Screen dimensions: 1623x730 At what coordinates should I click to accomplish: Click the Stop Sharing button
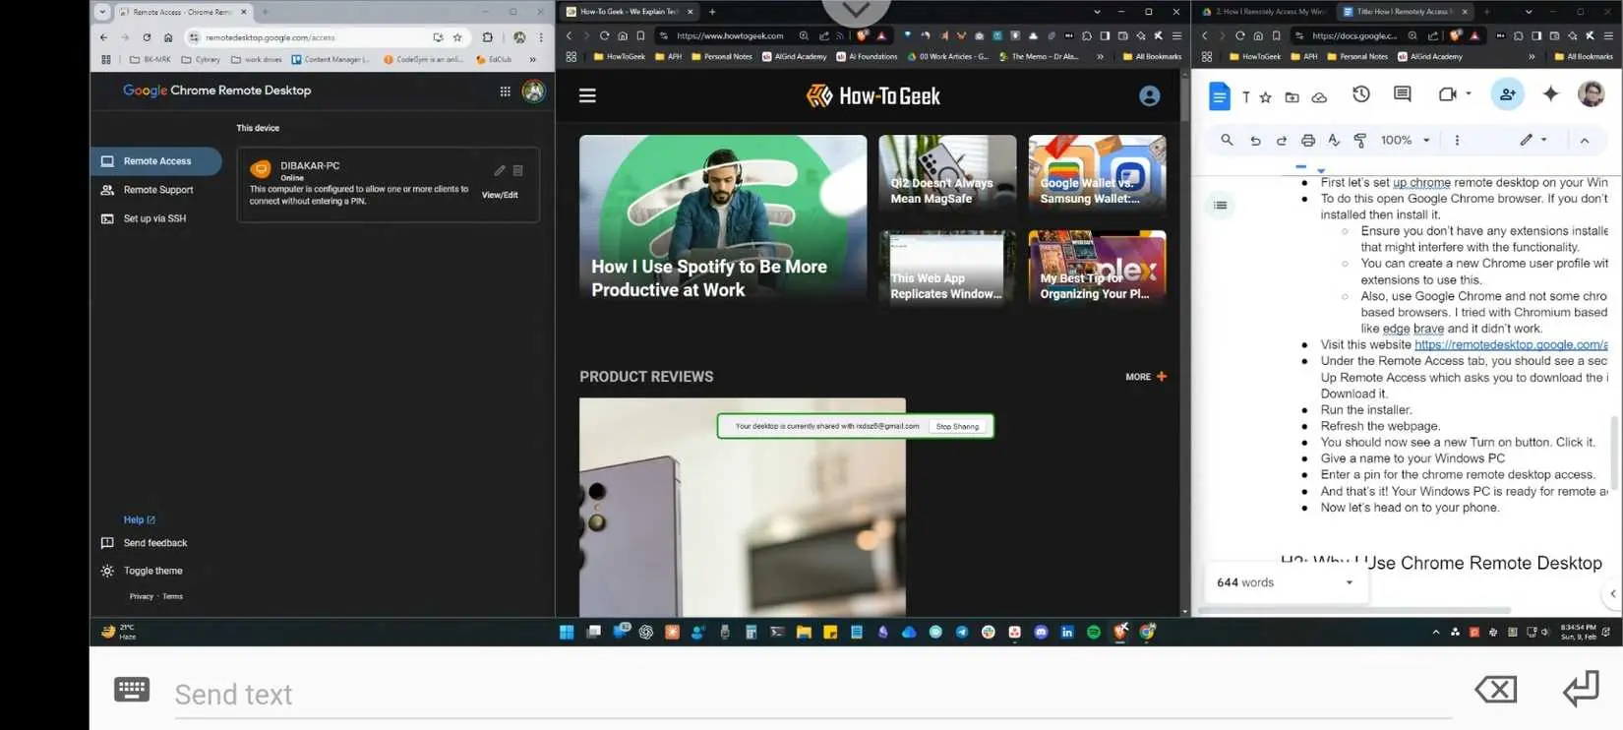(957, 426)
